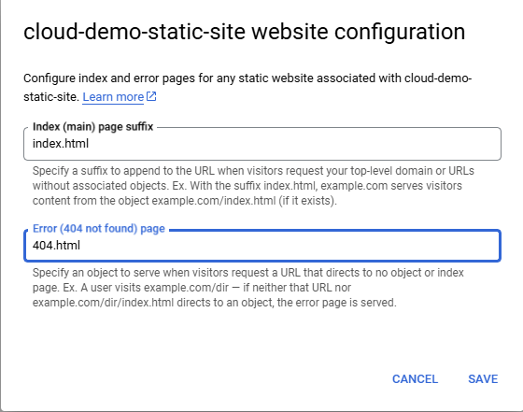This screenshot has width=523, height=412.
Task: Click the example.com/index.html mention in helper text
Action: [214, 201]
